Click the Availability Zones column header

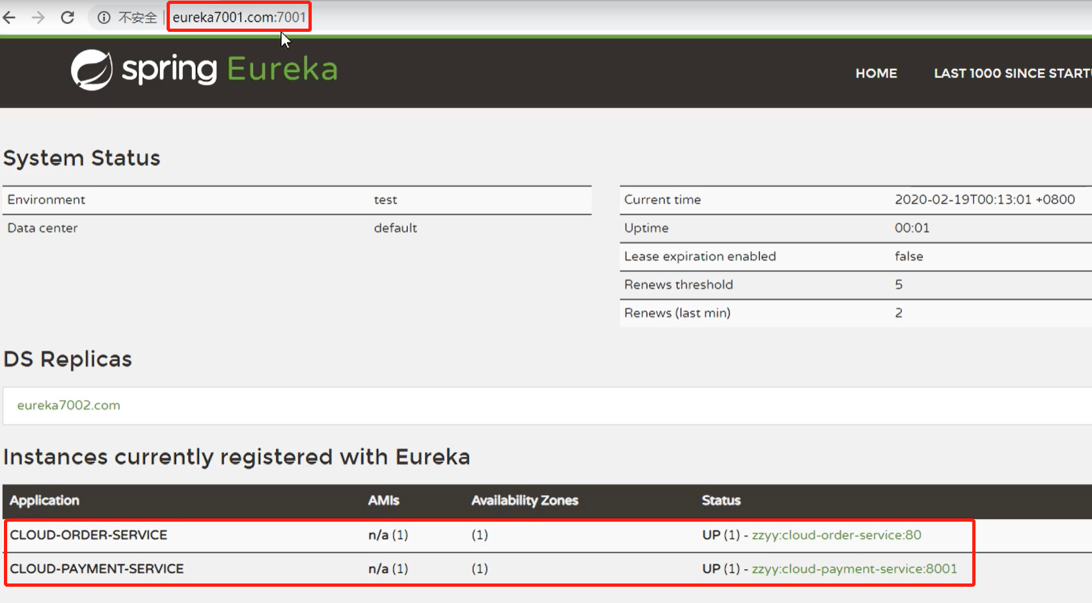[525, 500]
